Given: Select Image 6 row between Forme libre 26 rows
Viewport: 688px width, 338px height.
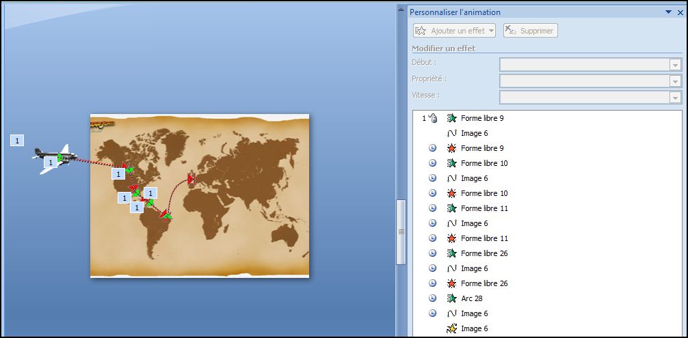Looking at the screenshot, I should (475, 268).
